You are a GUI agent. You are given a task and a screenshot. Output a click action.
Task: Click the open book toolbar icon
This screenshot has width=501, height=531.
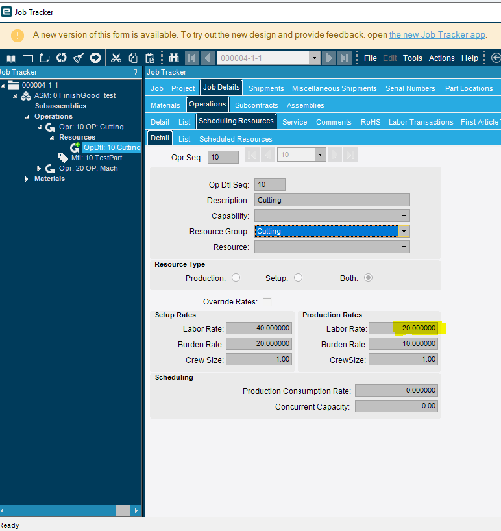(x=11, y=58)
